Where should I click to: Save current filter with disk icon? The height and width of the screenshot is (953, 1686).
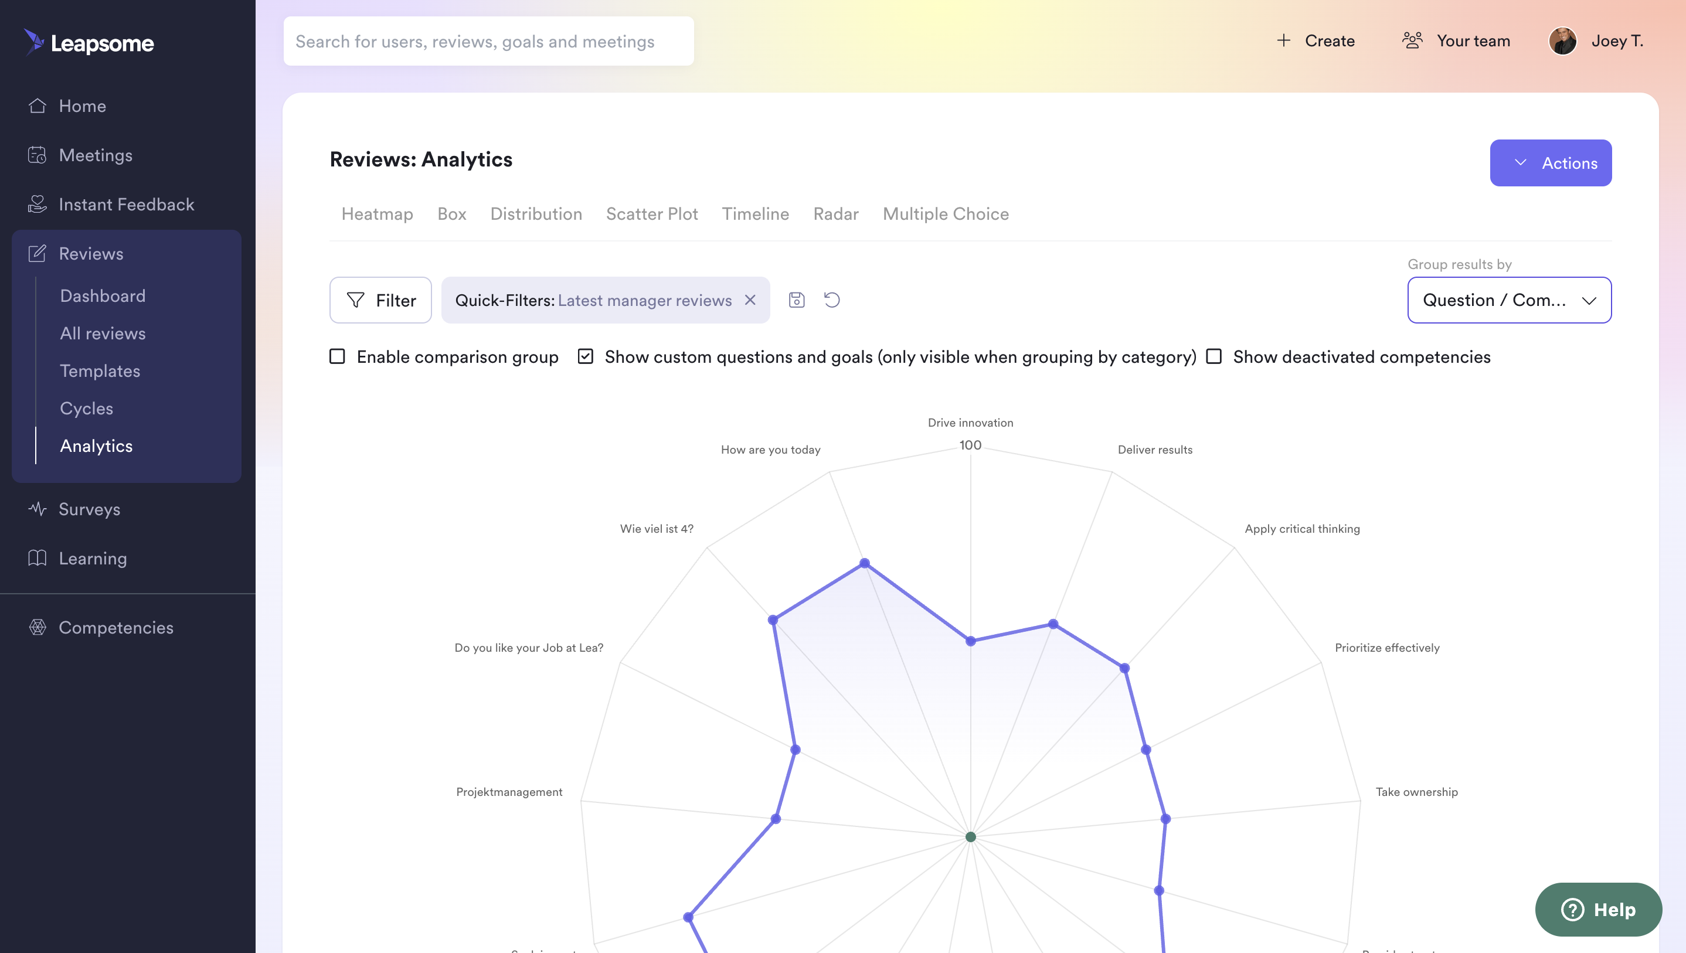tap(797, 299)
